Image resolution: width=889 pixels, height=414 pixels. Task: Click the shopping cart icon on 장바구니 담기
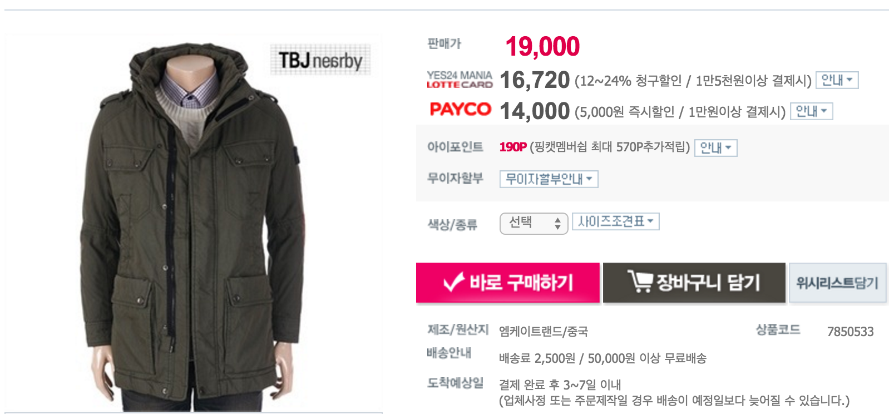point(640,282)
